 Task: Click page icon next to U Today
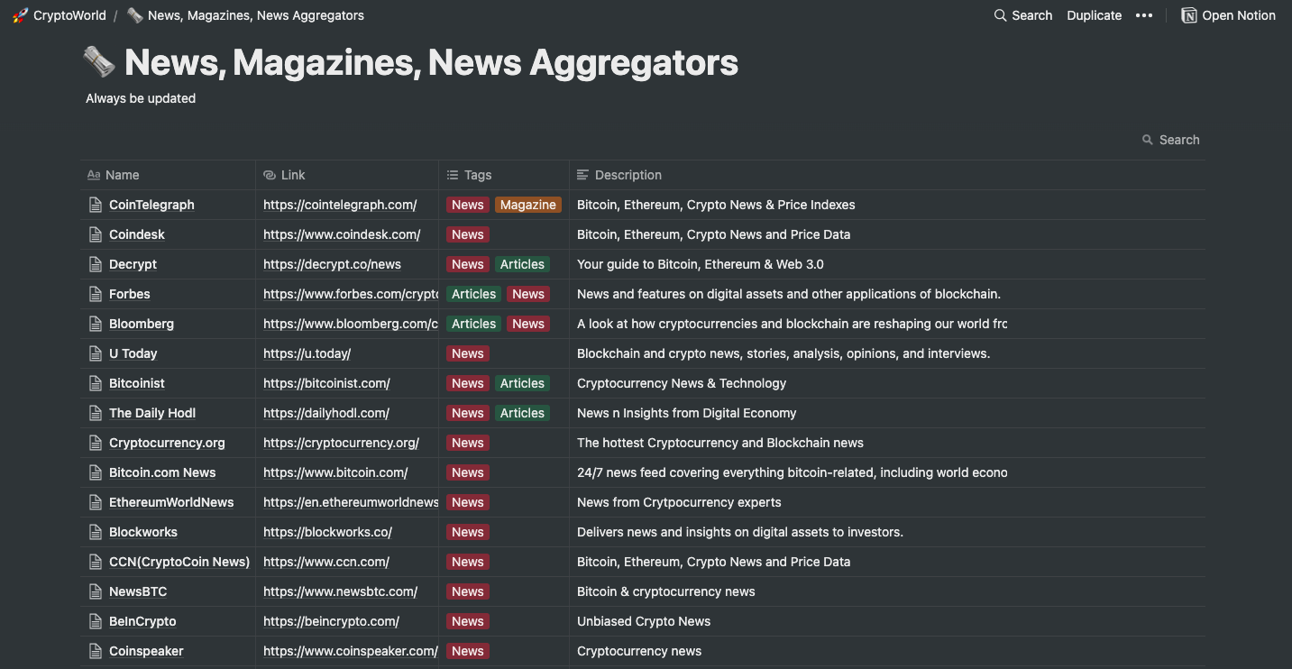click(96, 353)
